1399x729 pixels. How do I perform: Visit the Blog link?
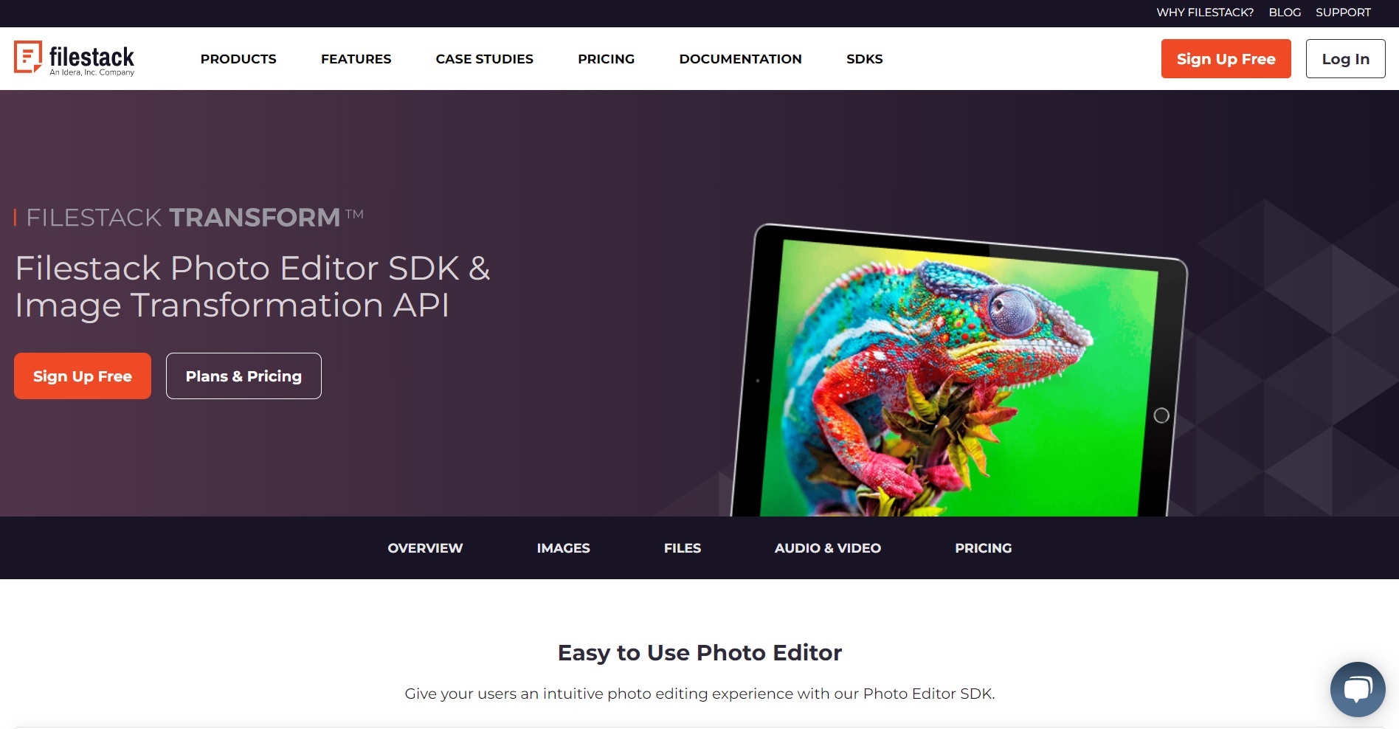pos(1284,13)
